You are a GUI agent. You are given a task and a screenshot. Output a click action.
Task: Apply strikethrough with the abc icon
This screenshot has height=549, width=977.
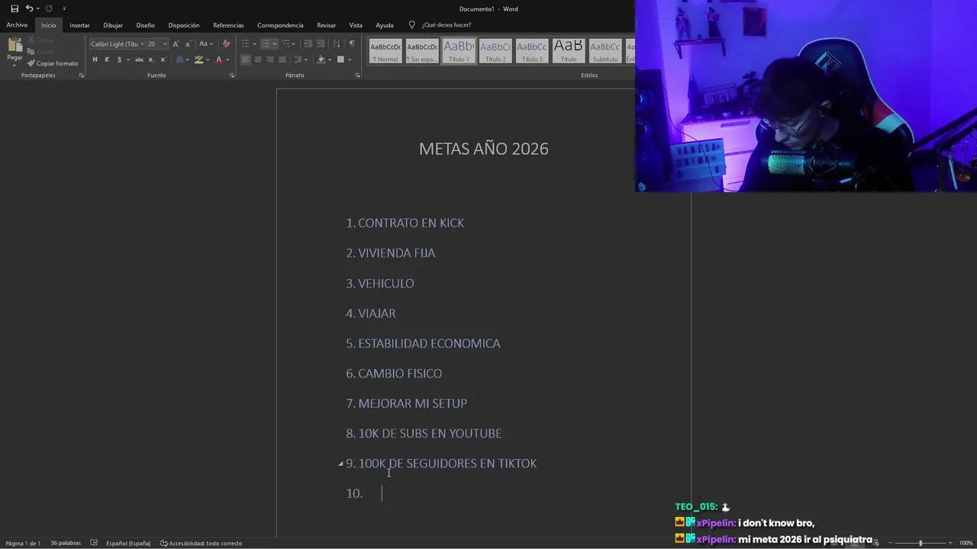(x=139, y=59)
